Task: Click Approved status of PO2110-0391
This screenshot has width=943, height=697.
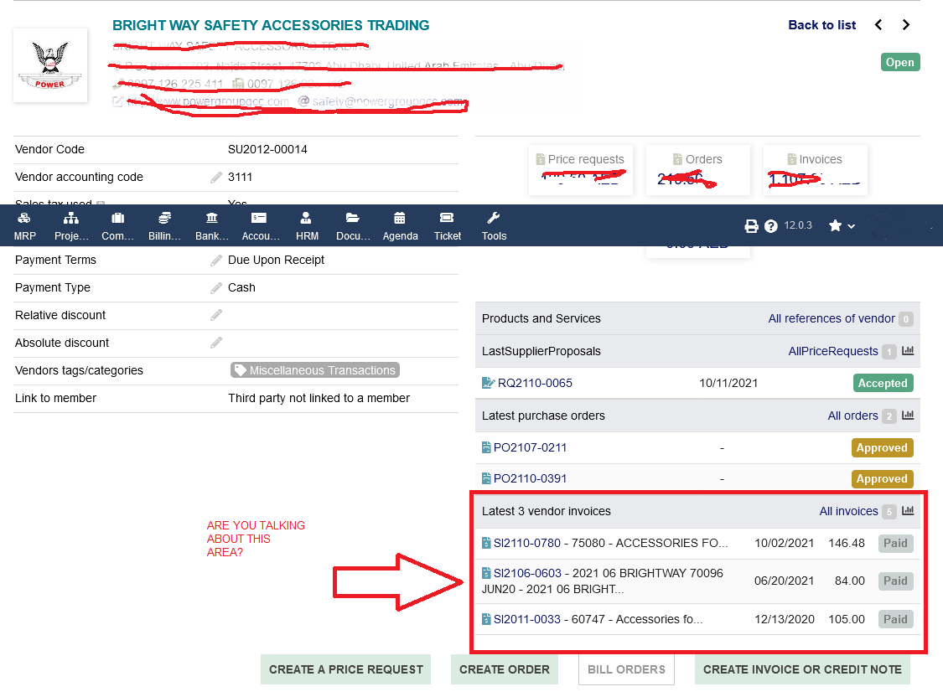Action: tap(883, 478)
